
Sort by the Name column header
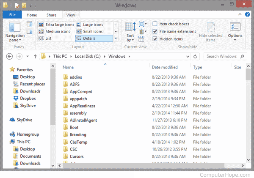pos(68,67)
